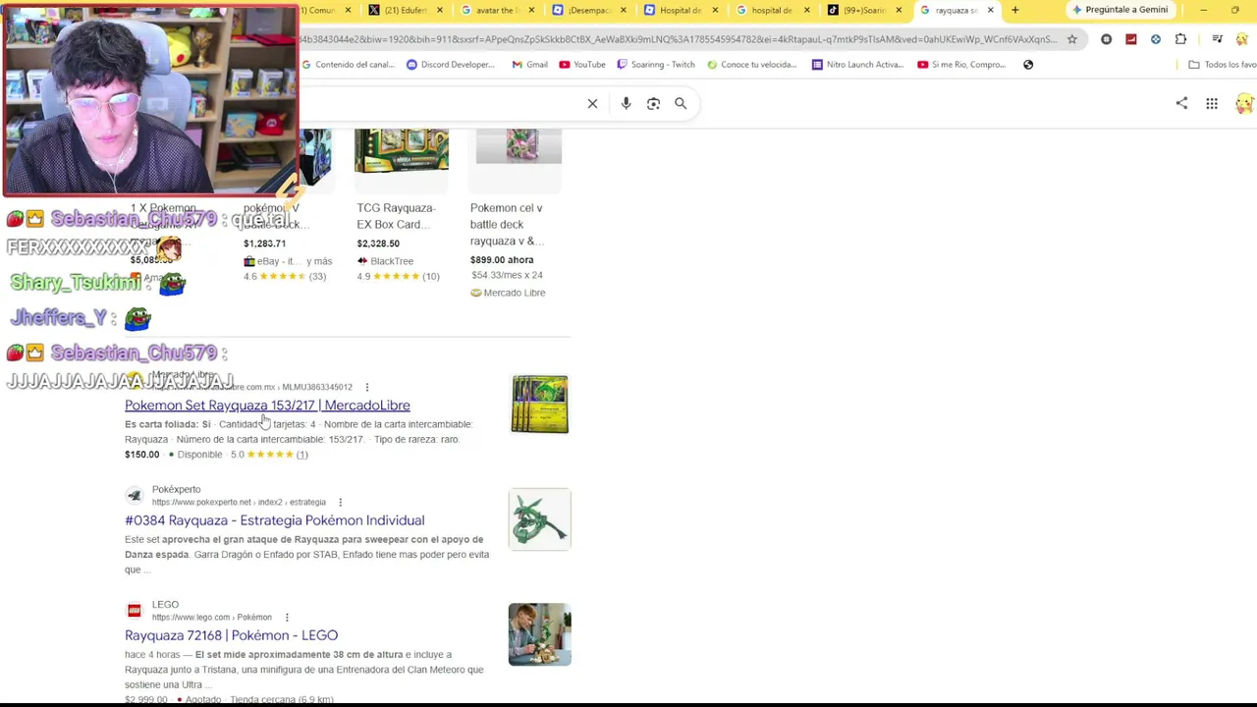Open the Chrome extensions puzzle icon
Screen dimensions: 1257x707
[x=1180, y=39]
